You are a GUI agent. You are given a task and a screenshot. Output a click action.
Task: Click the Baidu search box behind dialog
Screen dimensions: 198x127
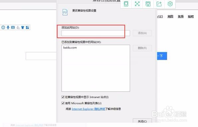click(41, 56)
